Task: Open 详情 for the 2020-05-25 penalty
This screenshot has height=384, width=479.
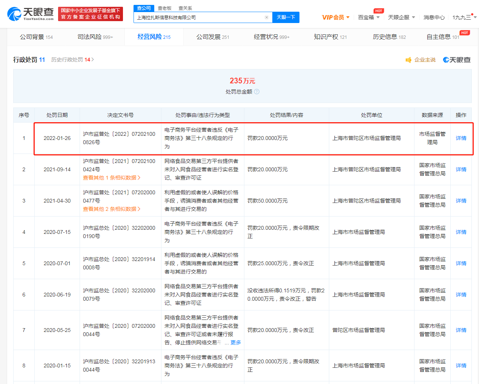Action: pos(461,330)
